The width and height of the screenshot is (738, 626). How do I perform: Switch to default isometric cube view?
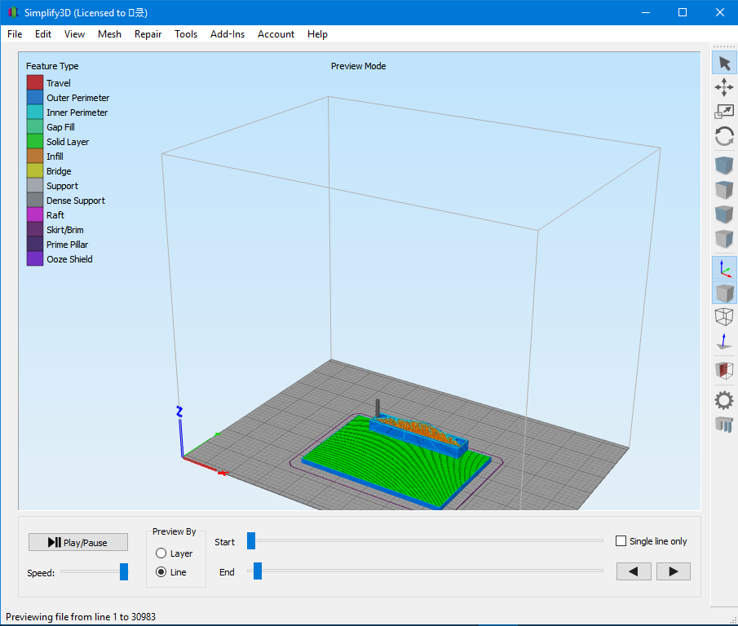click(x=724, y=165)
